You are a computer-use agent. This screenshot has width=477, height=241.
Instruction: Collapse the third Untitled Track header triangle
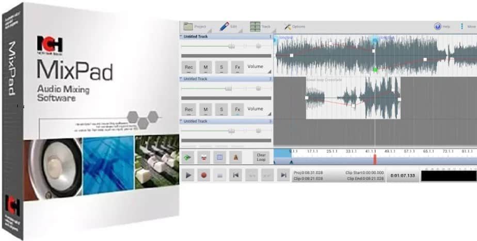pyautogui.click(x=181, y=121)
